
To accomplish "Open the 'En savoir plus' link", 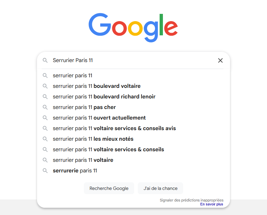I will (x=211, y=204).
